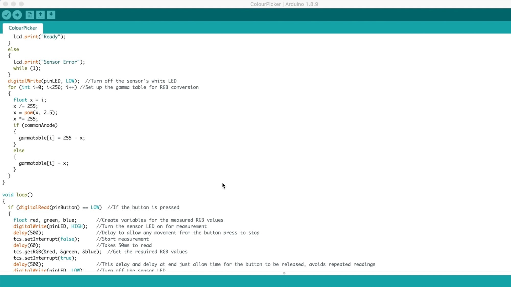
Task: Upload the sketch using the arrow icon
Action: point(17,15)
